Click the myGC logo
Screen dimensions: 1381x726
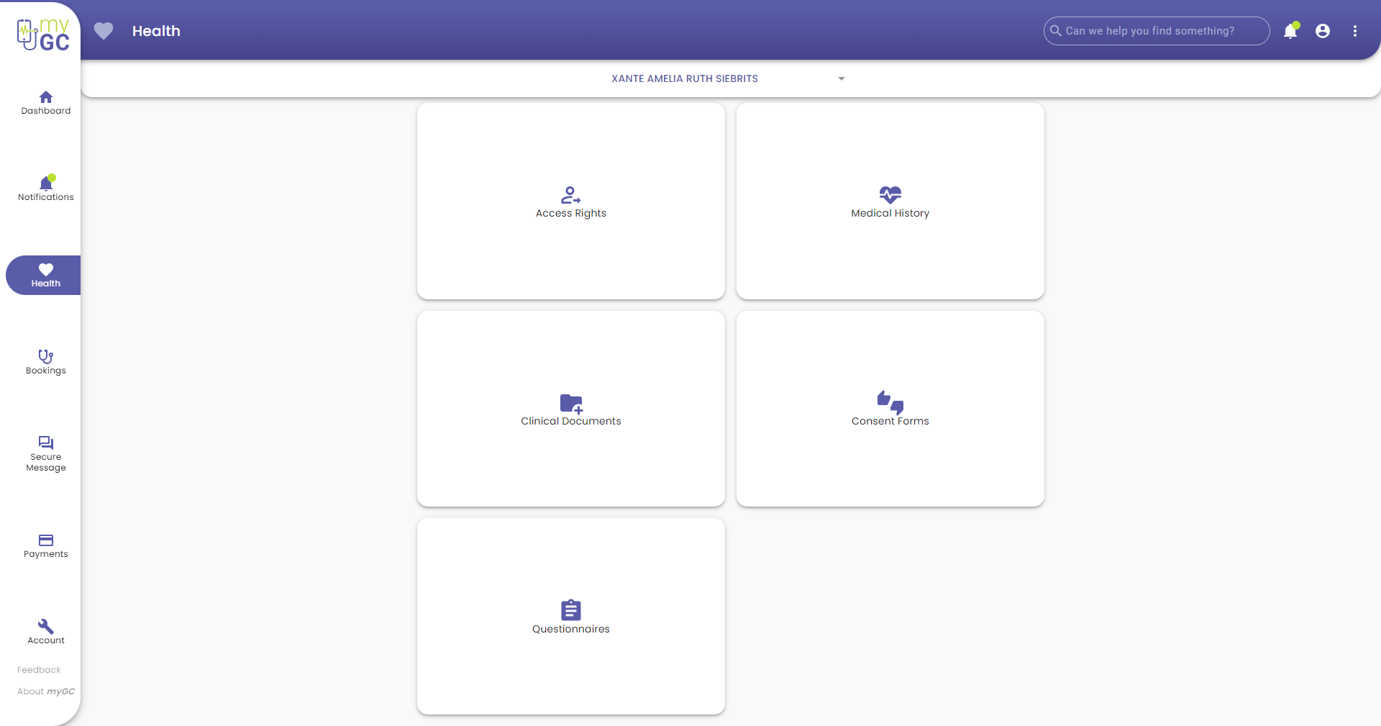point(43,35)
